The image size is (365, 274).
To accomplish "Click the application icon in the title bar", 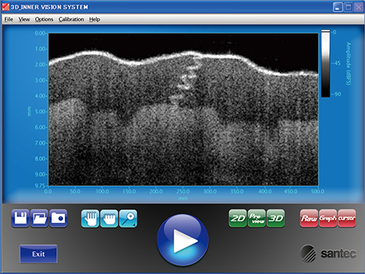I will point(5,7).
